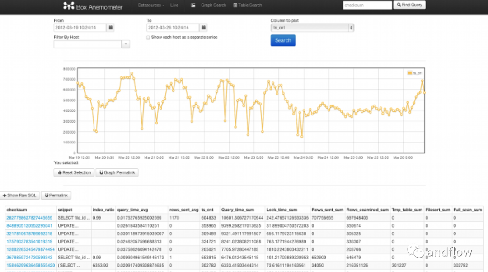
Task: Select the Live menu item
Action: coord(174,5)
